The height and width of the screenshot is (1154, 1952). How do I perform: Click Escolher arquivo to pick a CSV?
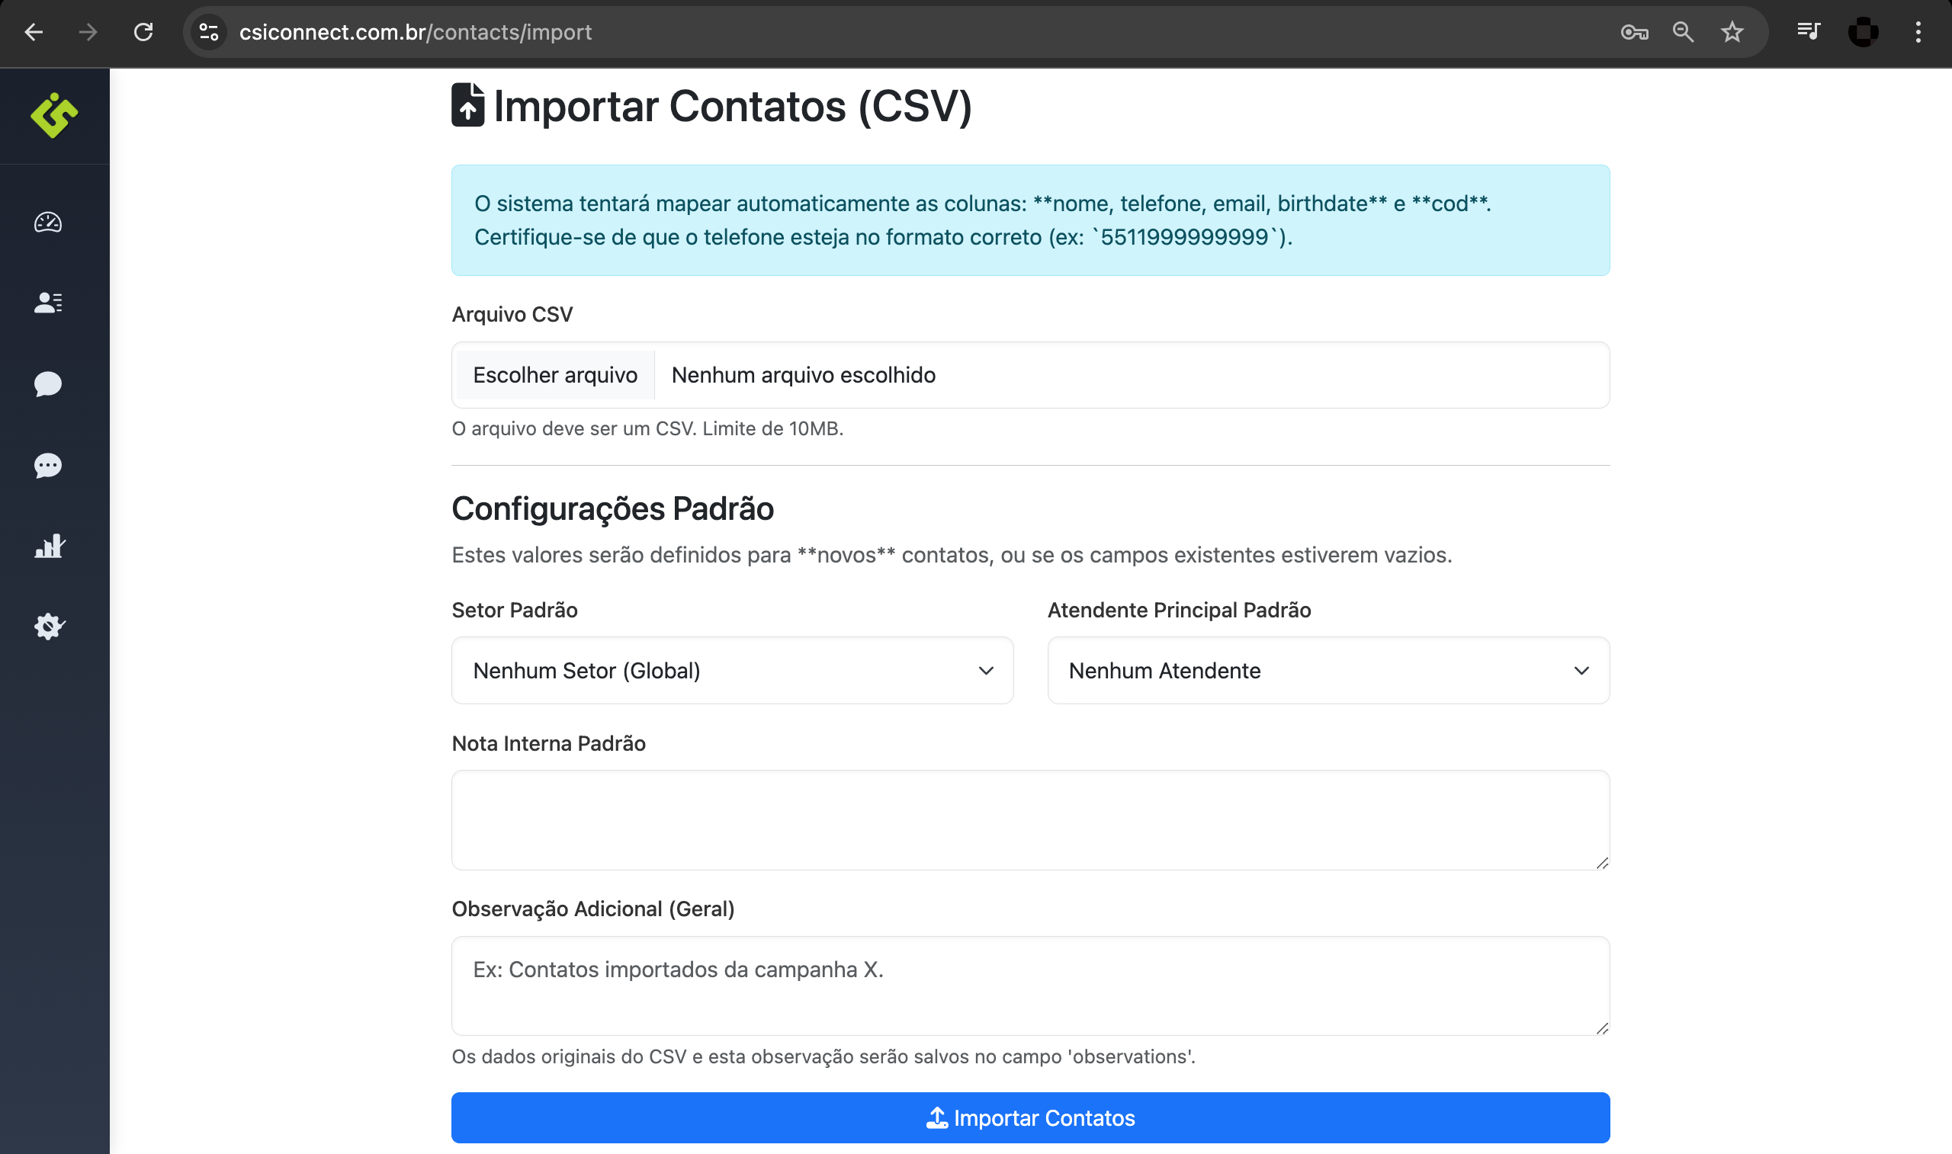point(554,375)
